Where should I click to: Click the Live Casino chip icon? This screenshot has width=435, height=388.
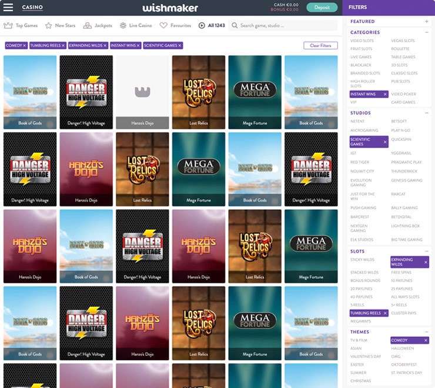123,26
